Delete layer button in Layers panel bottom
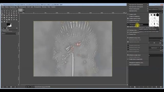The image size is (164, 92). pos(161,87)
